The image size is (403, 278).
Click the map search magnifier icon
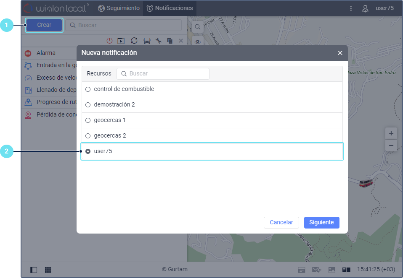(x=197, y=27)
